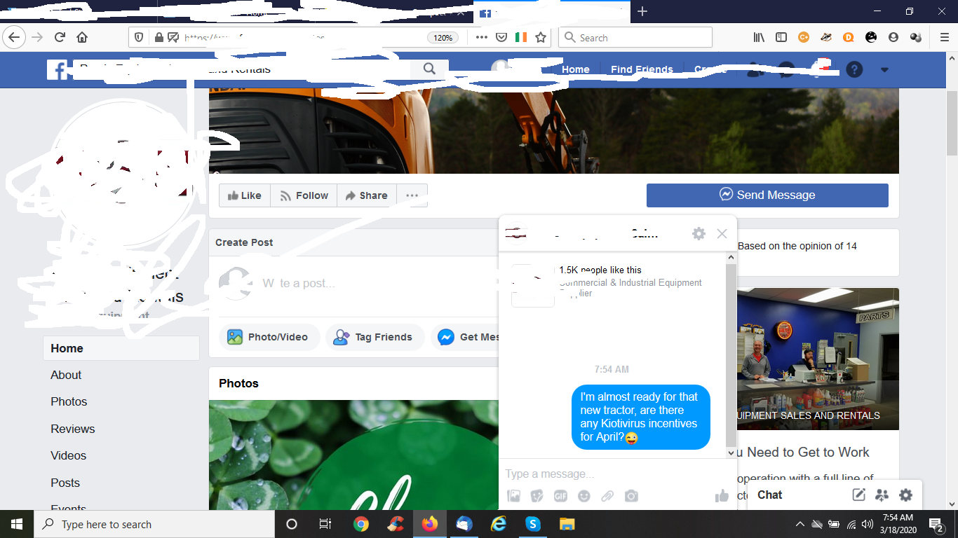Image resolution: width=958 pixels, height=538 pixels.
Task: Open the Reviews section in sidebar
Action: 72,429
